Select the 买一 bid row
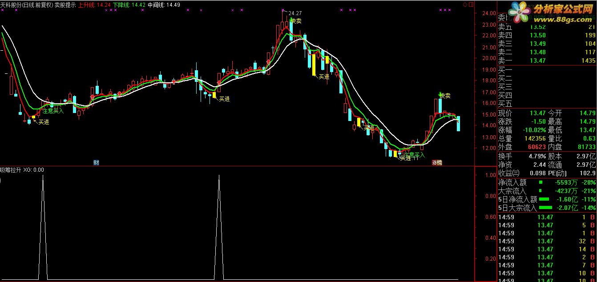597x282 pixels. (x=547, y=70)
